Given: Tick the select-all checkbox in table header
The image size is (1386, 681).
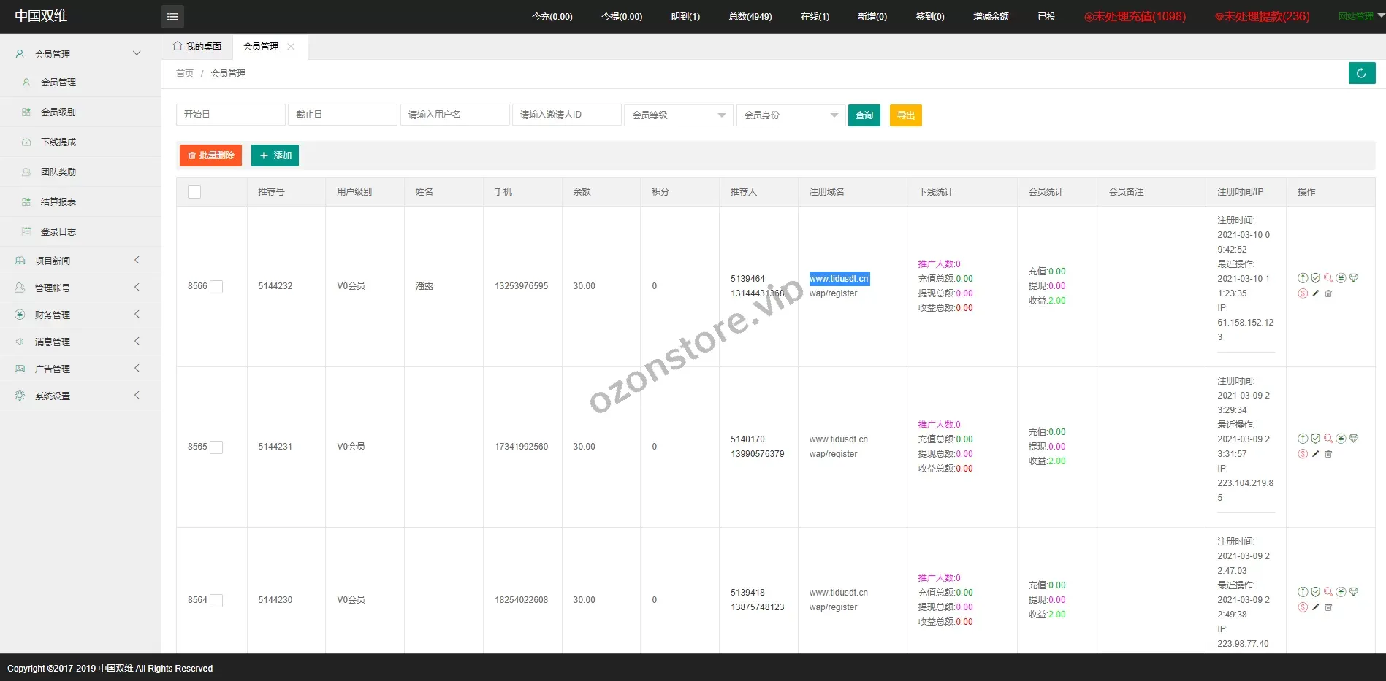Looking at the screenshot, I should click(x=194, y=192).
